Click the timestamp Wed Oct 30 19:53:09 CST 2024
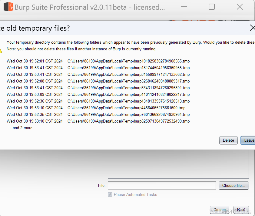 pos(35,94)
